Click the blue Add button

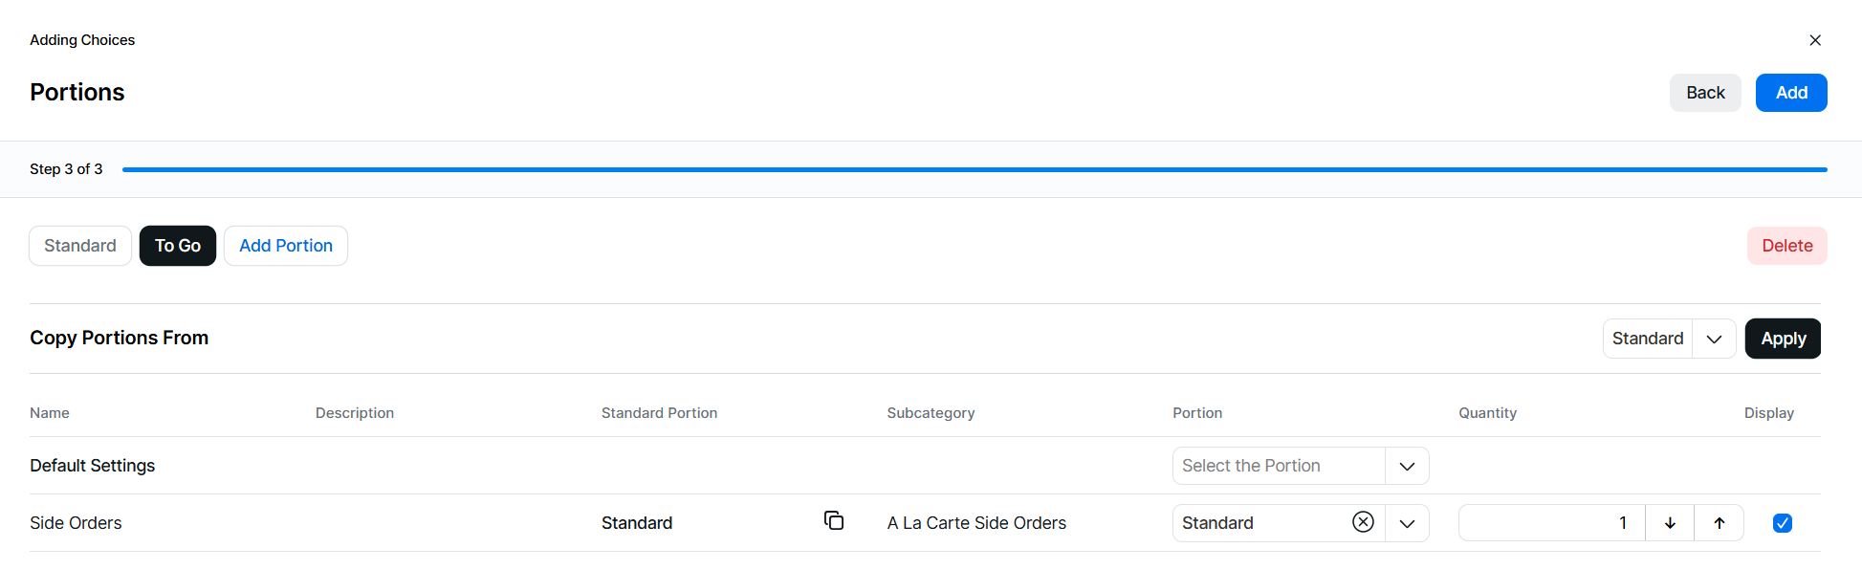(x=1790, y=93)
